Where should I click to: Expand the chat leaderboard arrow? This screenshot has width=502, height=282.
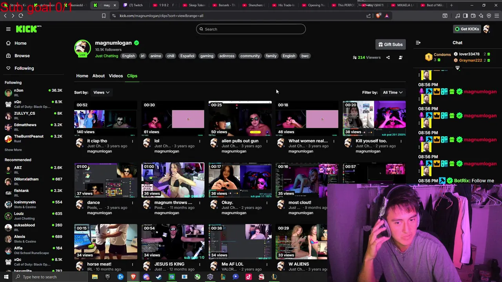pyautogui.click(x=457, y=68)
